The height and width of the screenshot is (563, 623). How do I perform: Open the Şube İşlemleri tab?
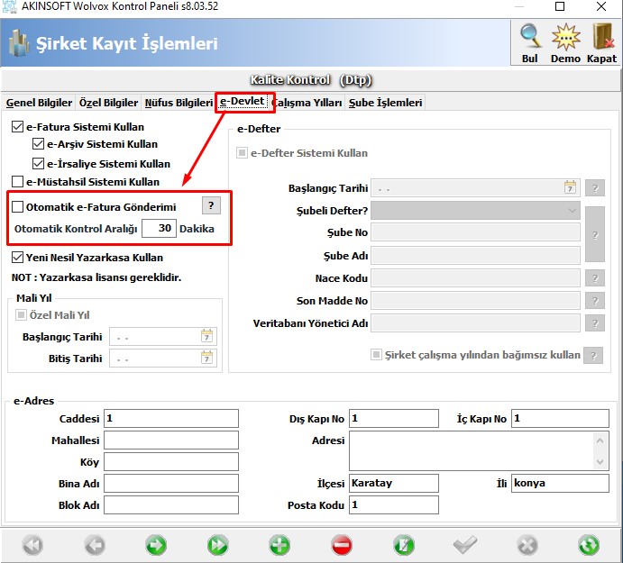pos(385,103)
